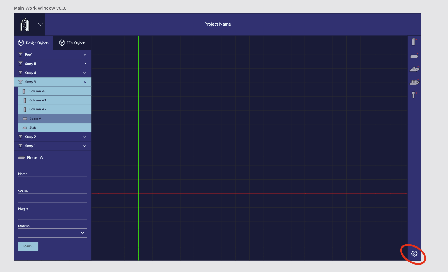Focus the Height input field
Image resolution: width=448 pixels, height=272 pixels.
pyautogui.click(x=53, y=215)
